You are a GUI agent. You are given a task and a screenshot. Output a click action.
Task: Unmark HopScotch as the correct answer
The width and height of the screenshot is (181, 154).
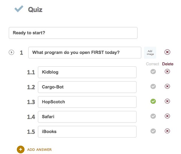pos(153,101)
